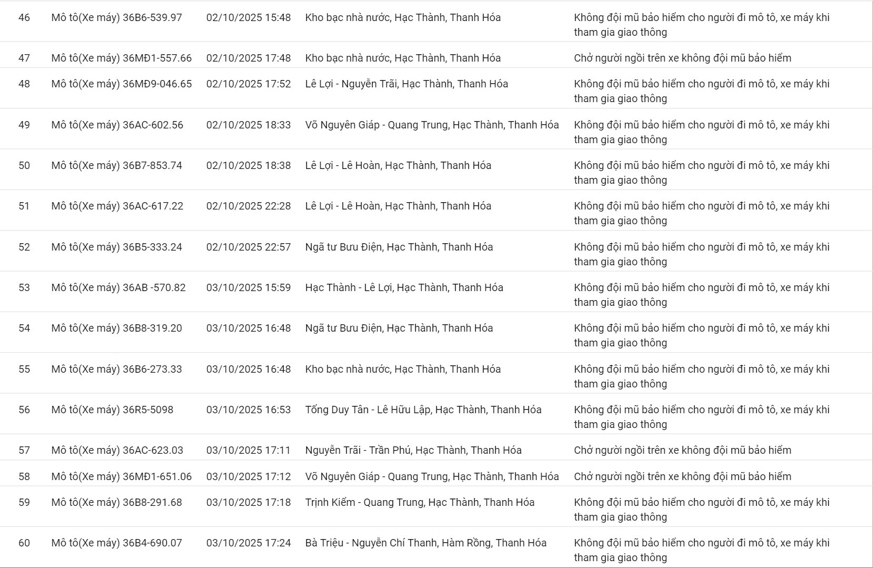
Task: Click license plate 36B6-539.97 cell
Action: 116,17
